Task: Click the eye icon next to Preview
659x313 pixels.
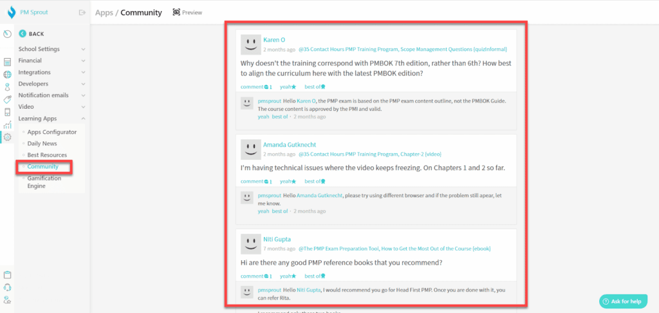Action: (x=176, y=12)
